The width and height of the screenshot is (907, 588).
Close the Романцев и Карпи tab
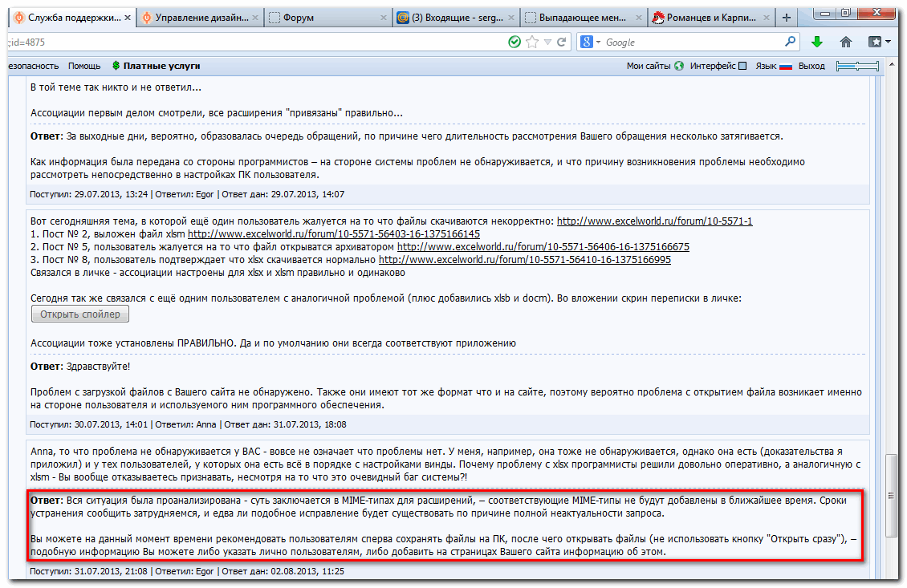tap(767, 18)
